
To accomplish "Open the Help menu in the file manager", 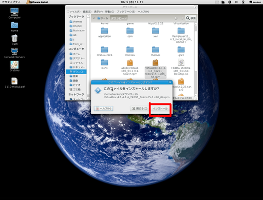I will [x=143, y=12].
